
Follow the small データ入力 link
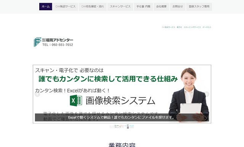point(207,27)
